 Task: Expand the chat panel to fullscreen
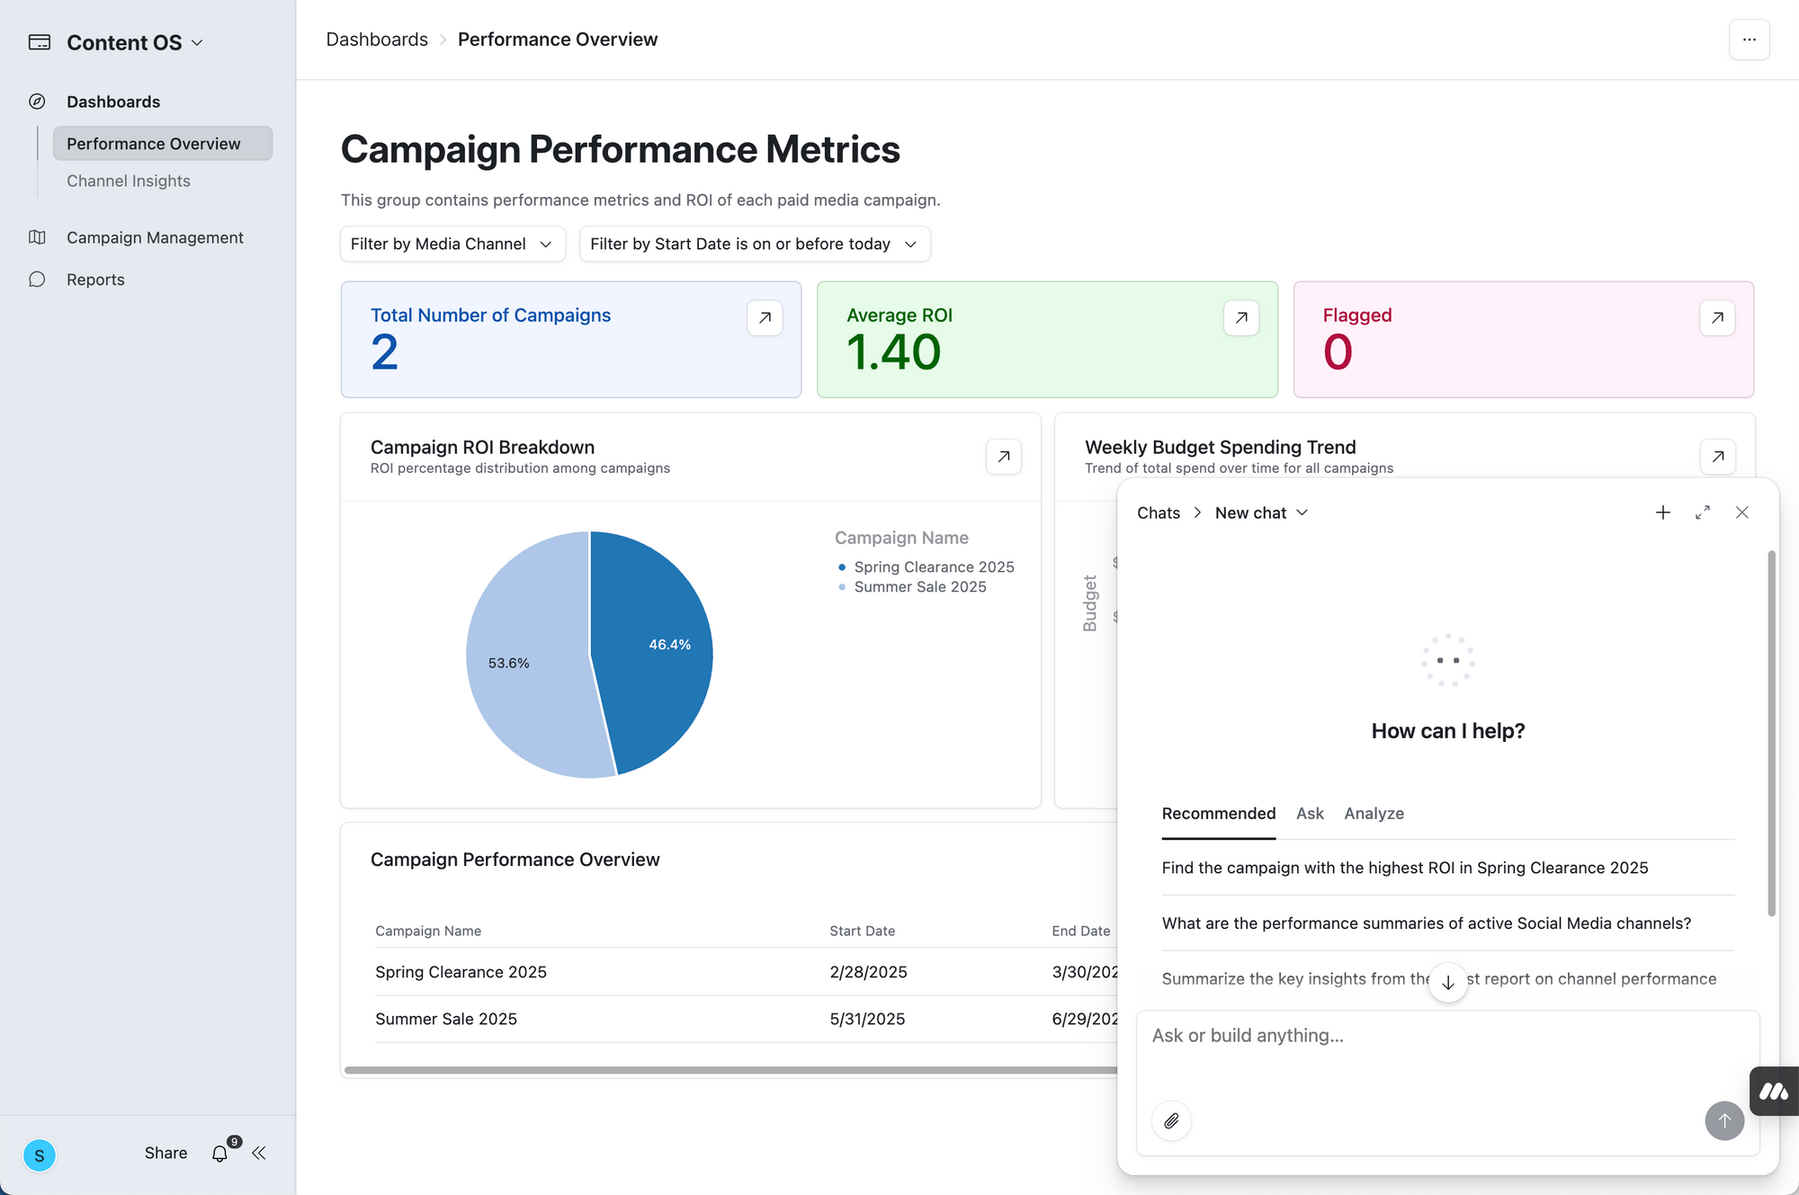point(1702,513)
